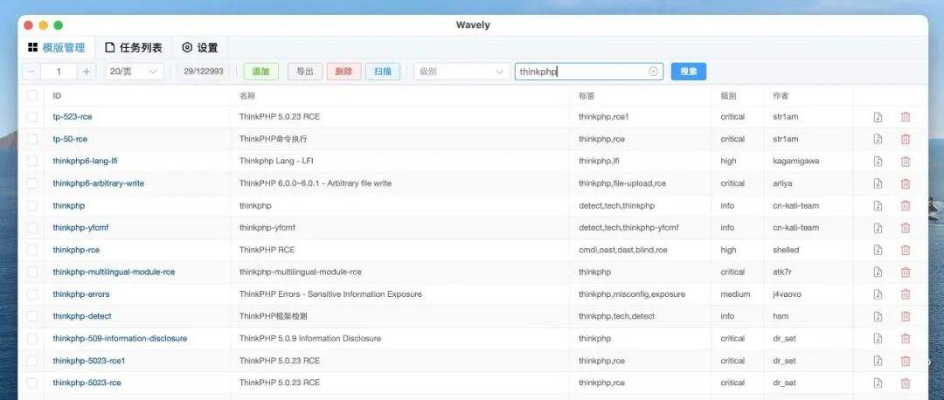Image resolution: width=944 pixels, height=400 pixels.
Task: Open the 级别 severity filter dropdown
Action: (462, 72)
